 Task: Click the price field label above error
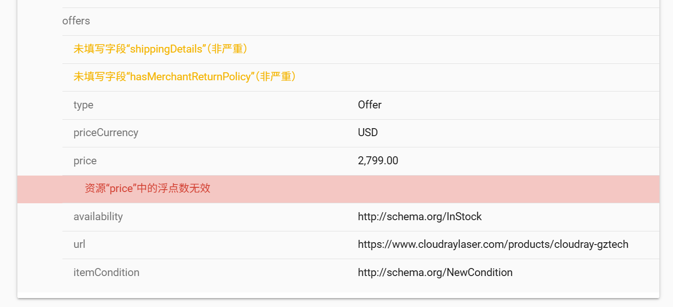pyautogui.click(x=85, y=161)
